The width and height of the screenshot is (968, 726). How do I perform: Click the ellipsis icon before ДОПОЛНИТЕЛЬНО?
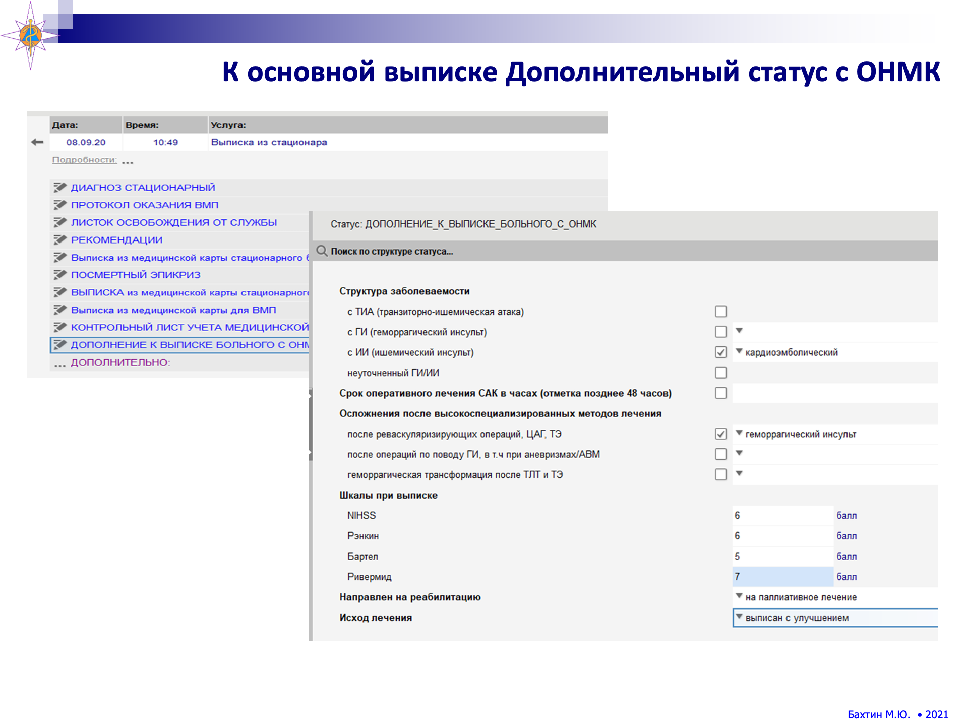60,365
